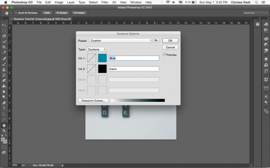
Task: Select the Path Selection tool
Action: (x=4, y=114)
